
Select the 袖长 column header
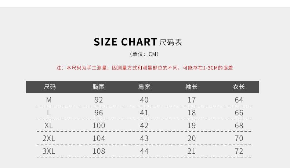pos(192,87)
